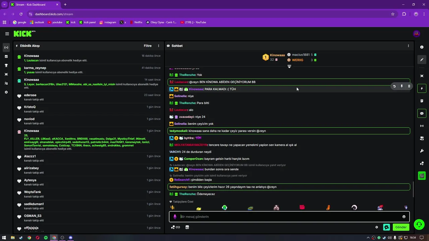This screenshot has width=429, height=241.
Task: Reply to the highlighted Lautecan message
Action: tap(394, 86)
